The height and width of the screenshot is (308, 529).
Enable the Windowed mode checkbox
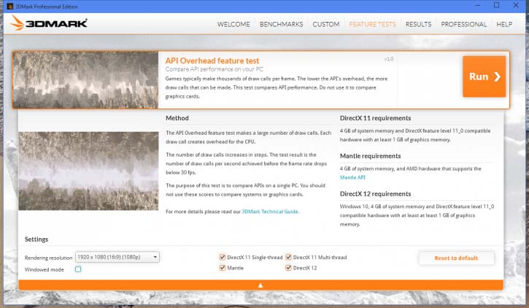[x=78, y=269]
